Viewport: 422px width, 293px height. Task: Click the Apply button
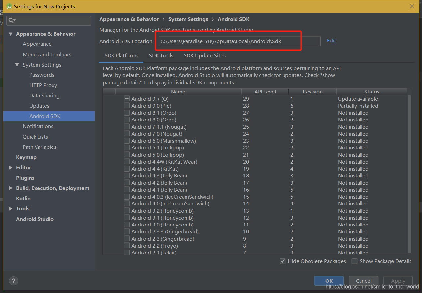point(398,281)
